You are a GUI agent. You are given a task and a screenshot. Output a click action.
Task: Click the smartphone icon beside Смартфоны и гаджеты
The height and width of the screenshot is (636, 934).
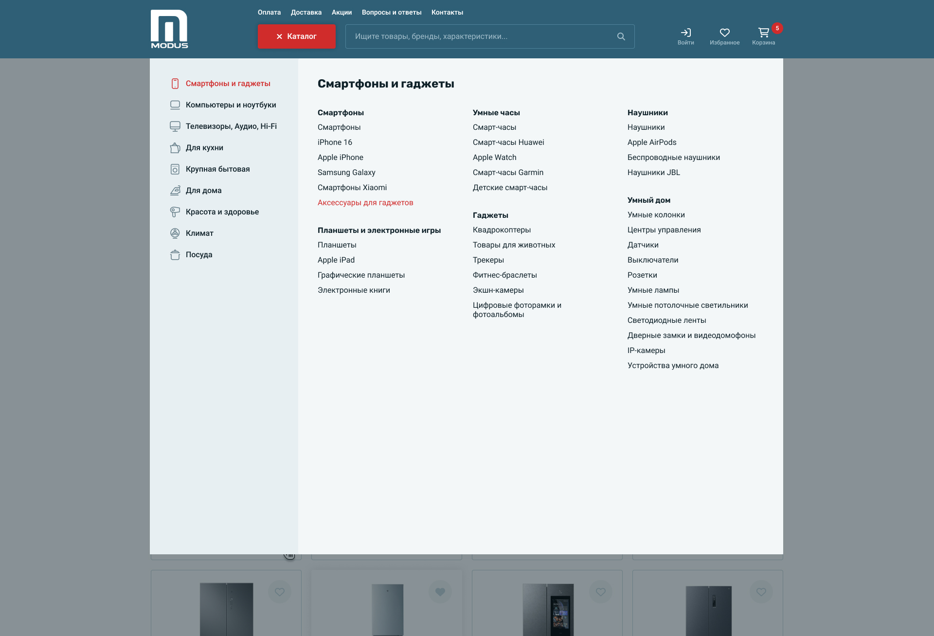pos(175,84)
